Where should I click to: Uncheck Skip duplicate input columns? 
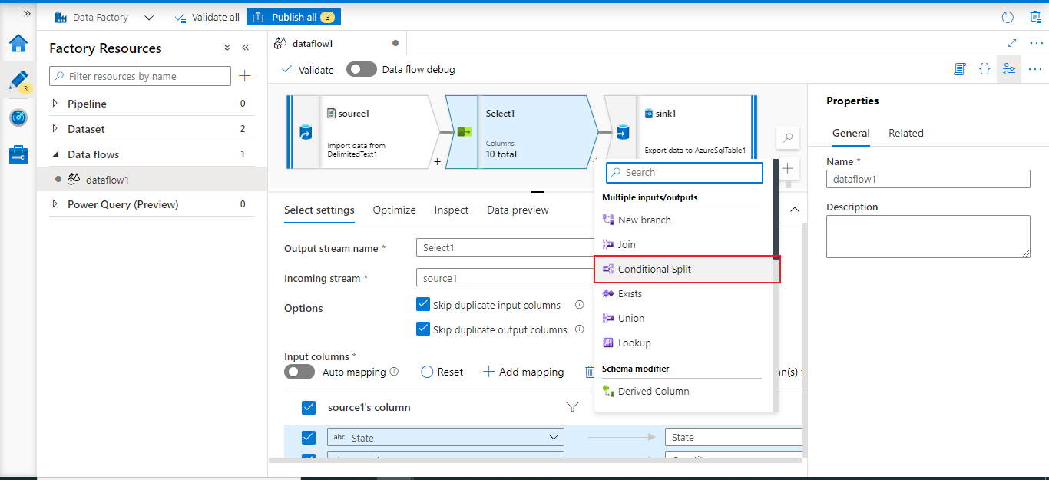(x=422, y=305)
